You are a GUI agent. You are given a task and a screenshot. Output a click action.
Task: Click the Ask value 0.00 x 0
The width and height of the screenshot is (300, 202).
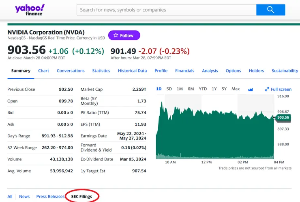[x=65, y=124]
